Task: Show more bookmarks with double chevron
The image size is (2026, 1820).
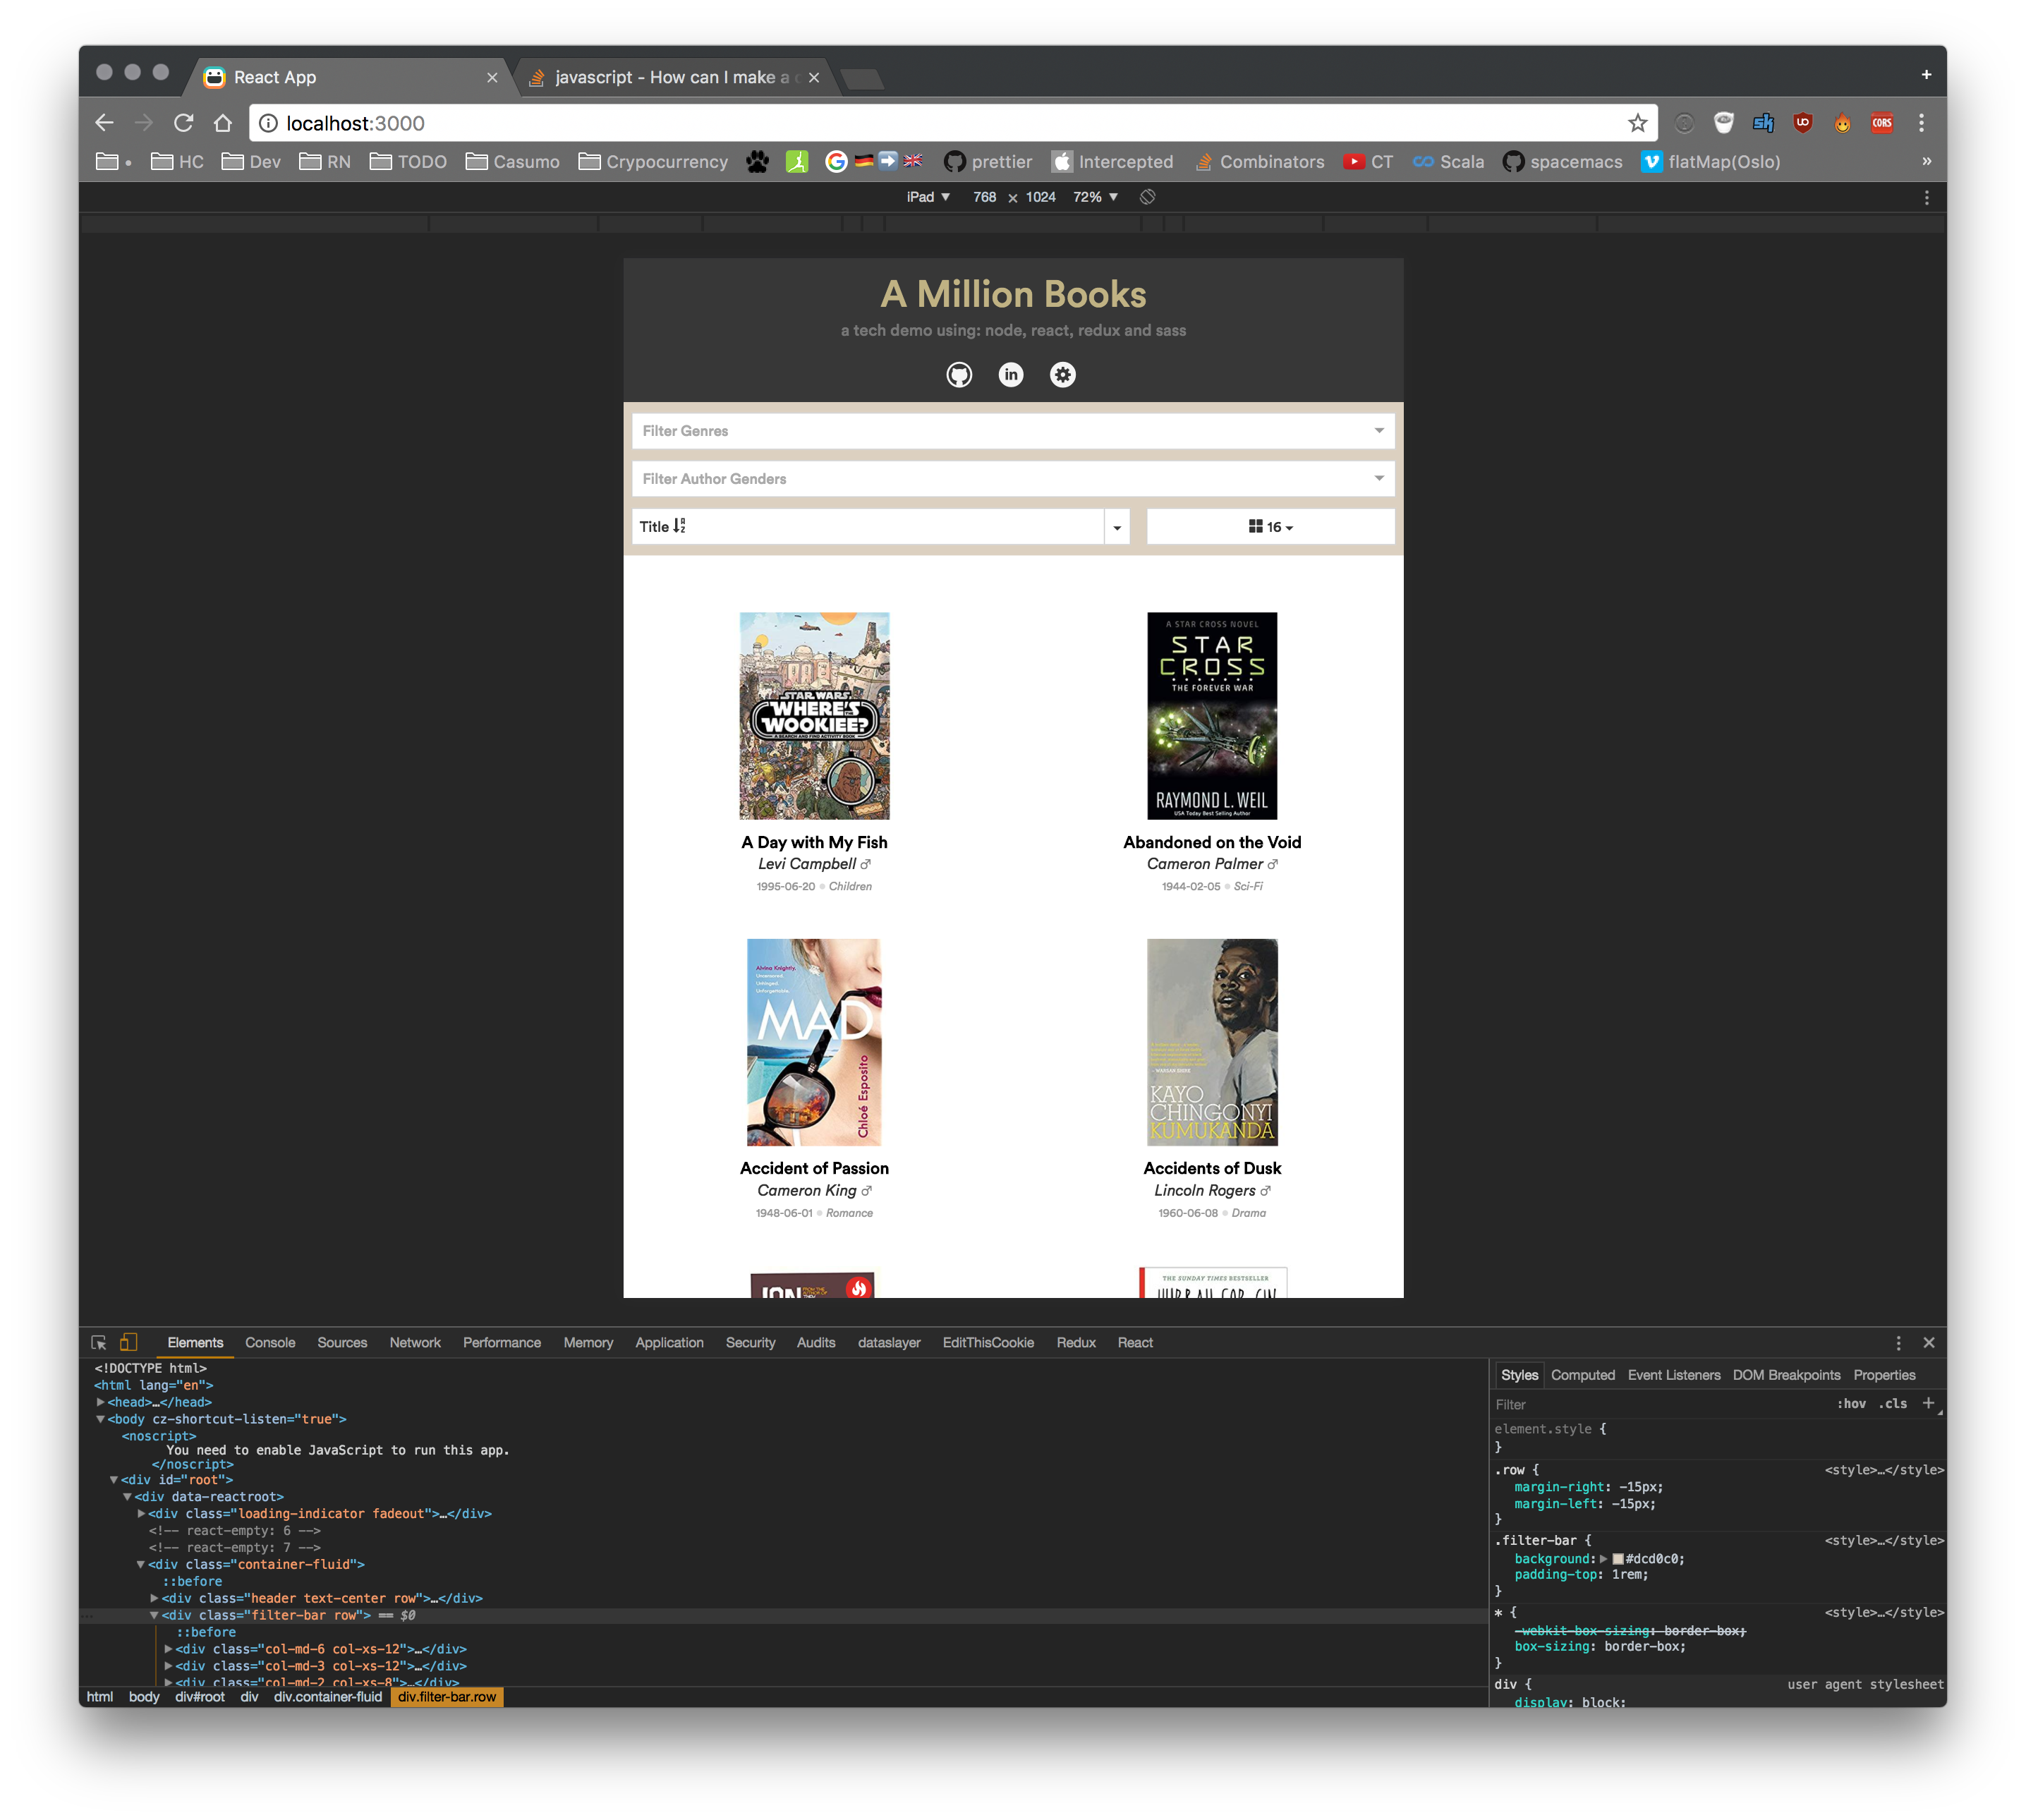Action: tap(1926, 161)
